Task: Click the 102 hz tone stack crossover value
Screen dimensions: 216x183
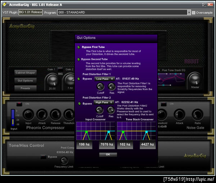Action: [125, 144]
